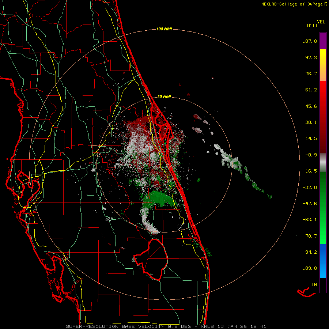Click the -32.0 legend value
The height and width of the screenshot is (329, 329).
point(310,188)
